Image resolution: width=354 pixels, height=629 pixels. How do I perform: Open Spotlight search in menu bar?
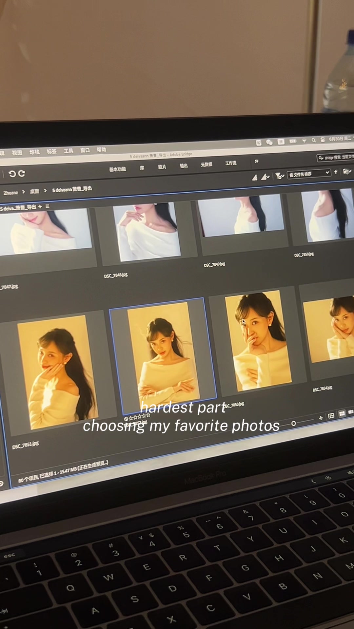(314, 140)
